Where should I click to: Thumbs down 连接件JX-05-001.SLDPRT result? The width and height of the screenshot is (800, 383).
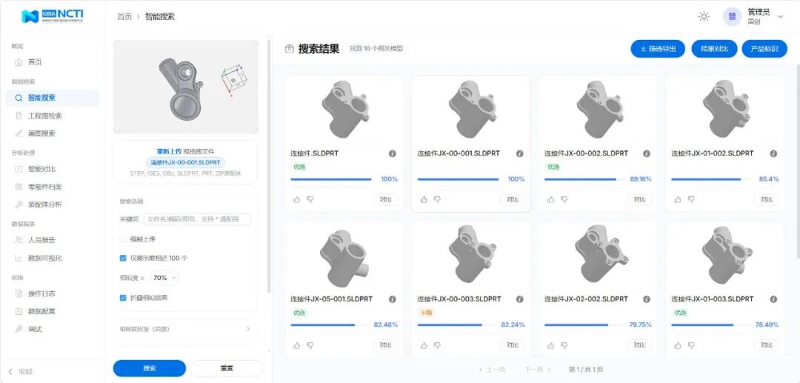pos(310,345)
